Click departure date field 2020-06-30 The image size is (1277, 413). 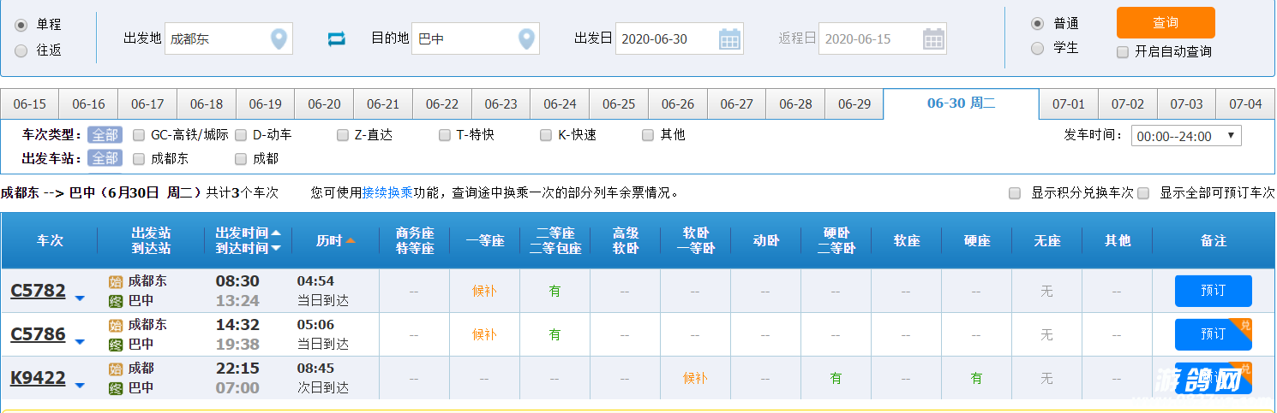point(679,38)
